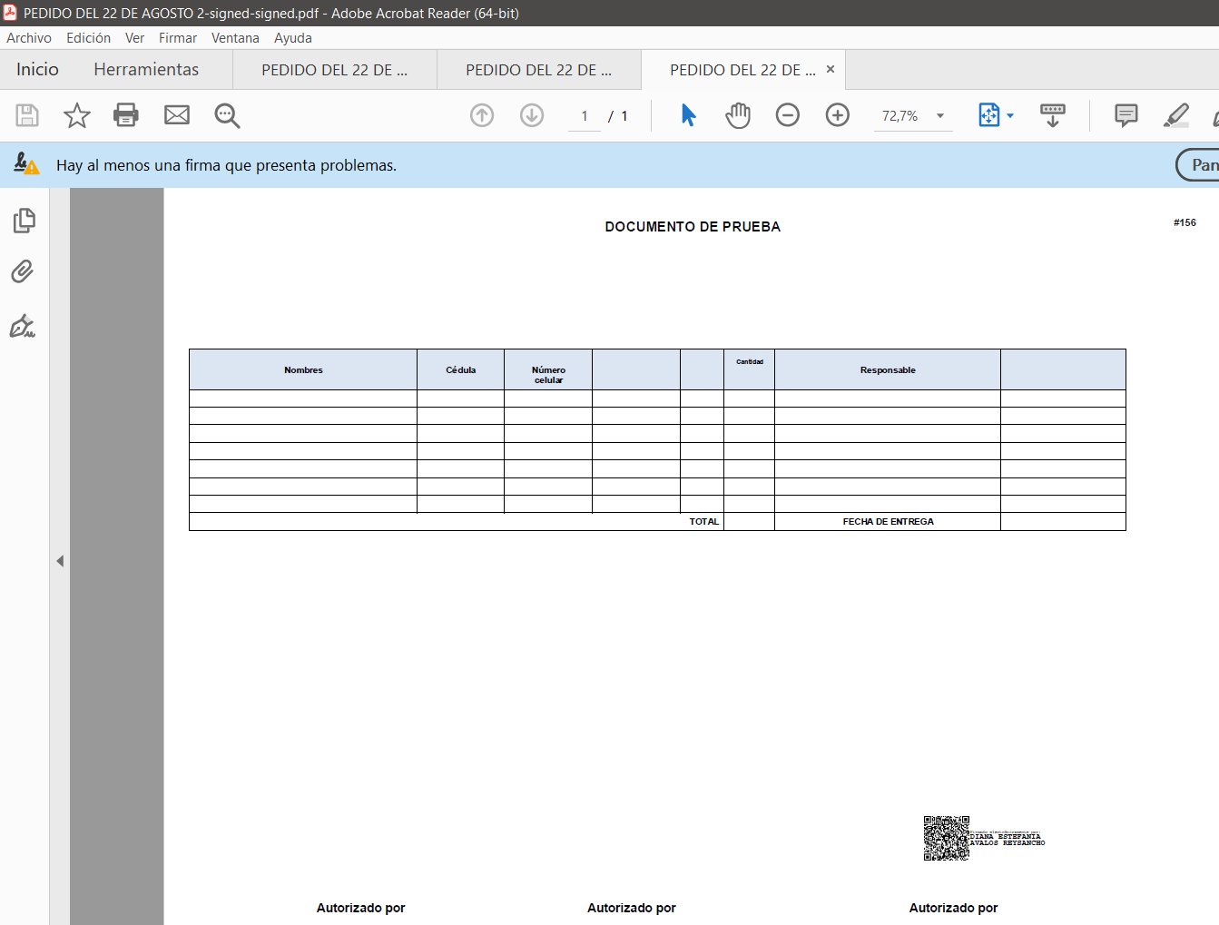The height and width of the screenshot is (925, 1219).
Task: Click the signature warning icon
Action: coord(26,164)
